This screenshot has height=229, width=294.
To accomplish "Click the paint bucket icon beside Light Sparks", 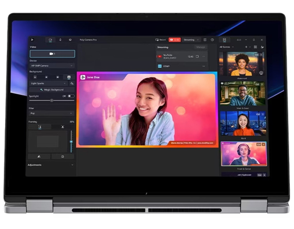I will coord(72,84).
